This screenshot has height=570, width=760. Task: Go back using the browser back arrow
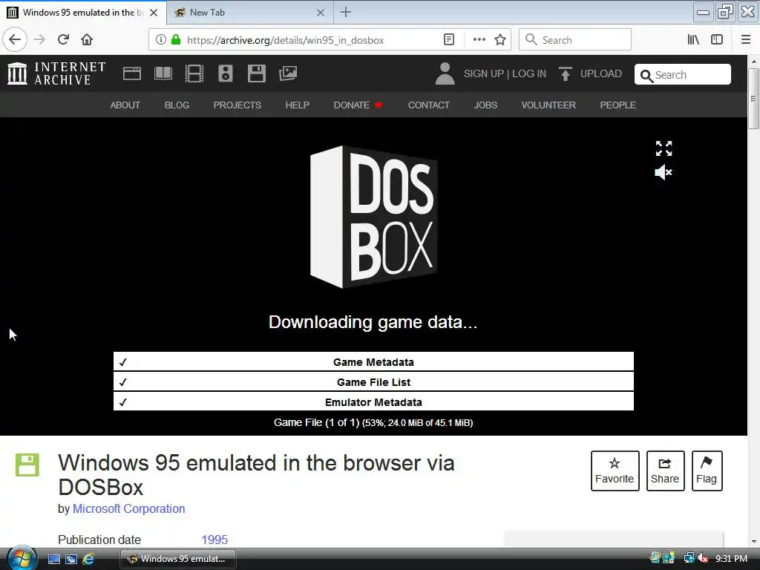click(15, 39)
